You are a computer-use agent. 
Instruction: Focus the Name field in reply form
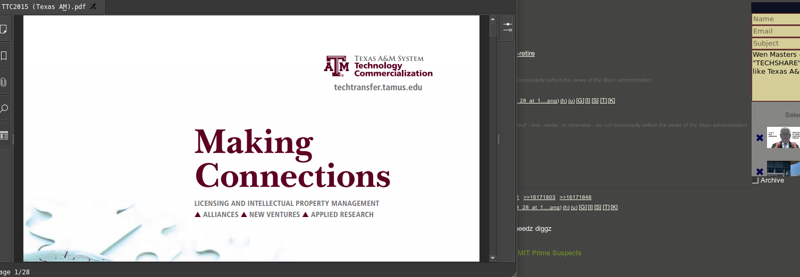point(776,19)
